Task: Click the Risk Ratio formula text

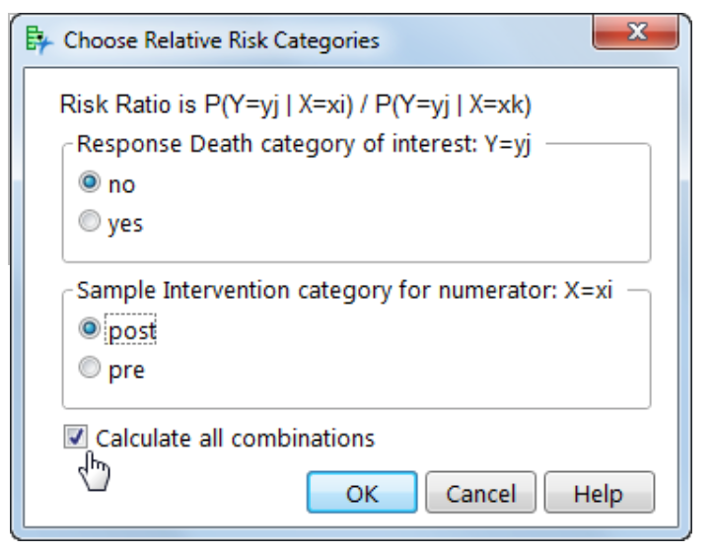Action: click(x=296, y=104)
